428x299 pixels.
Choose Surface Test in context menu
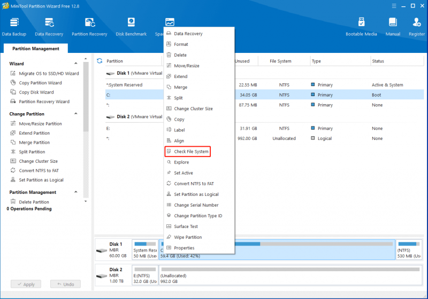(199, 226)
